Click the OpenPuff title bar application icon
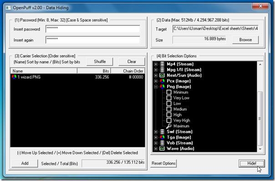This screenshot has width=275, height=181. pyautogui.click(x=8, y=8)
